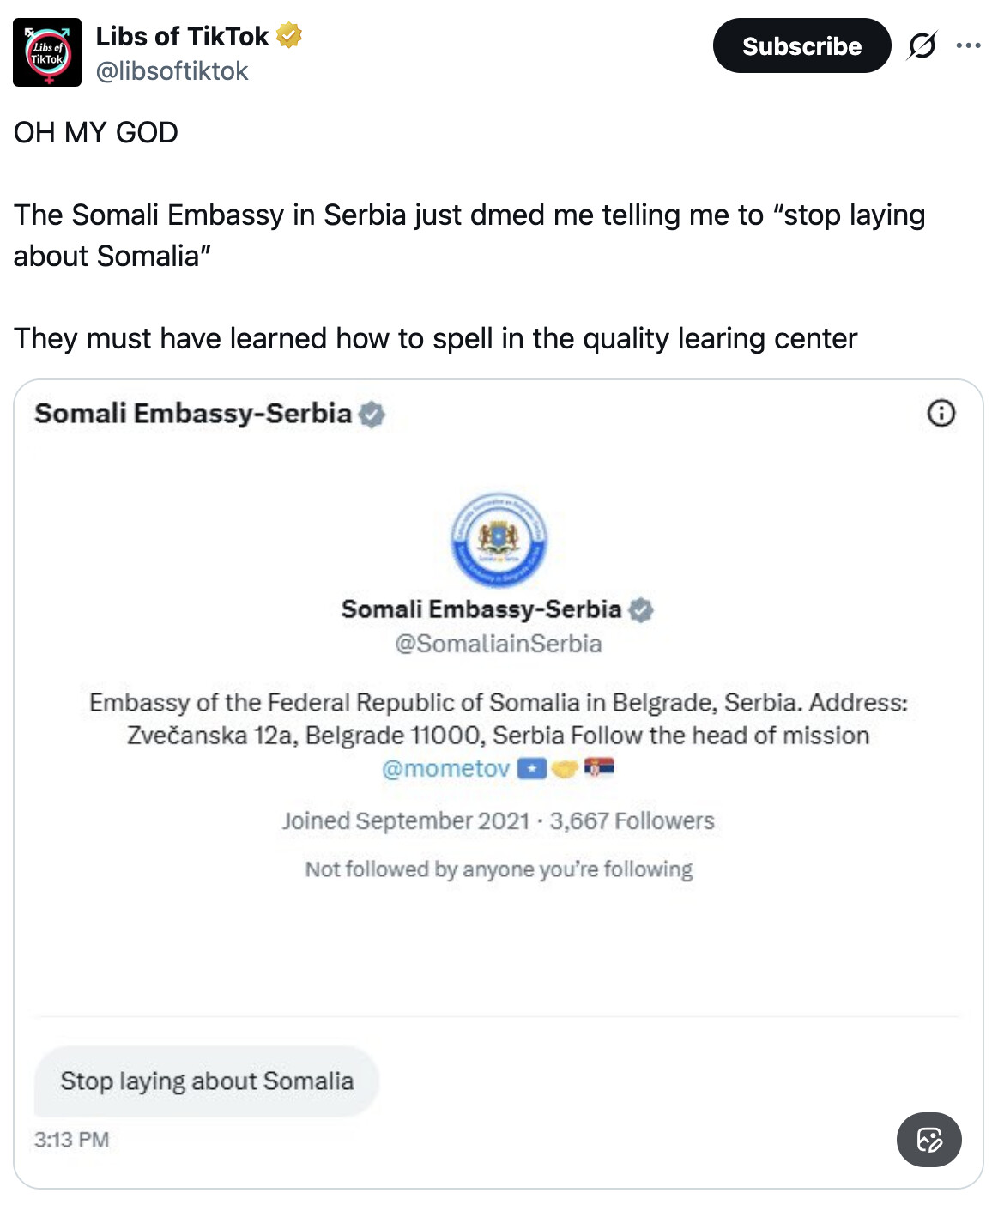Open the @SomaliainSerbia handle
Image resolution: width=992 pixels, height=1205 pixels.
click(x=498, y=644)
